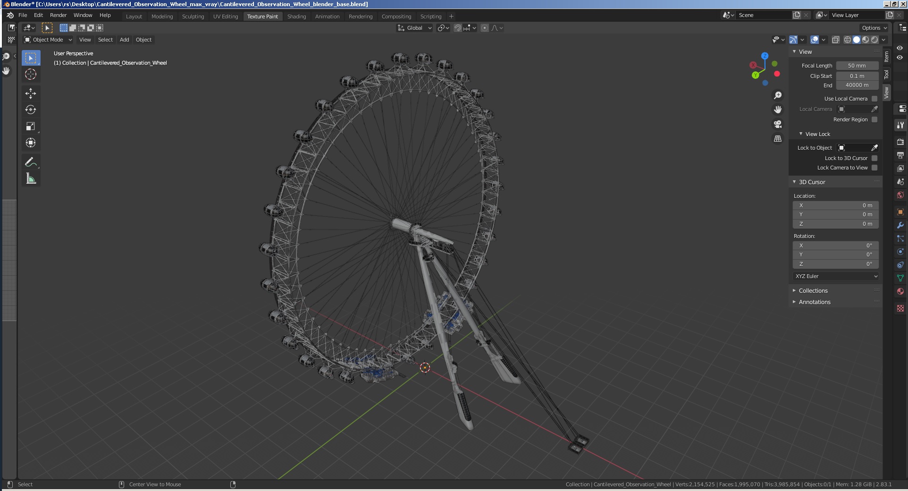The image size is (908, 491).
Task: Select the Annotate pencil tool
Action: [x=31, y=162]
